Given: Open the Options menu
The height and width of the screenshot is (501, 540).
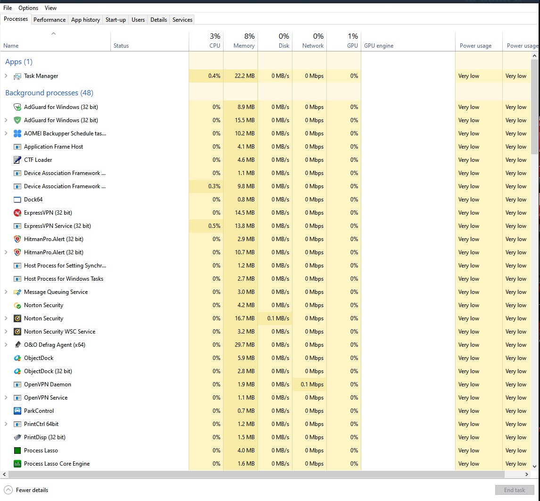Looking at the screenshot, I should point(28,8).
